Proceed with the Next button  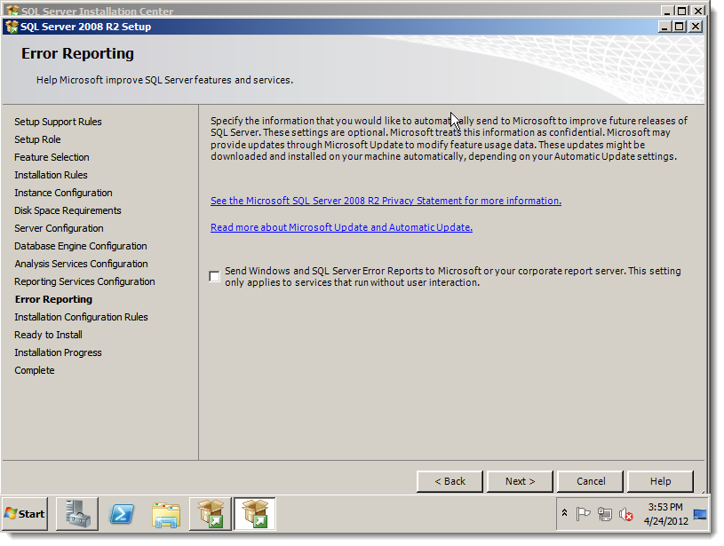[520, 481]
